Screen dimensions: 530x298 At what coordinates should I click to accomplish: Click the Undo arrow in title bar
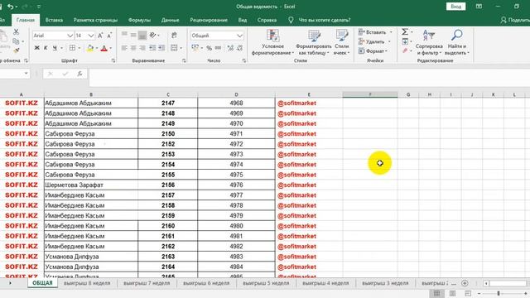click(x=10, y=7)
